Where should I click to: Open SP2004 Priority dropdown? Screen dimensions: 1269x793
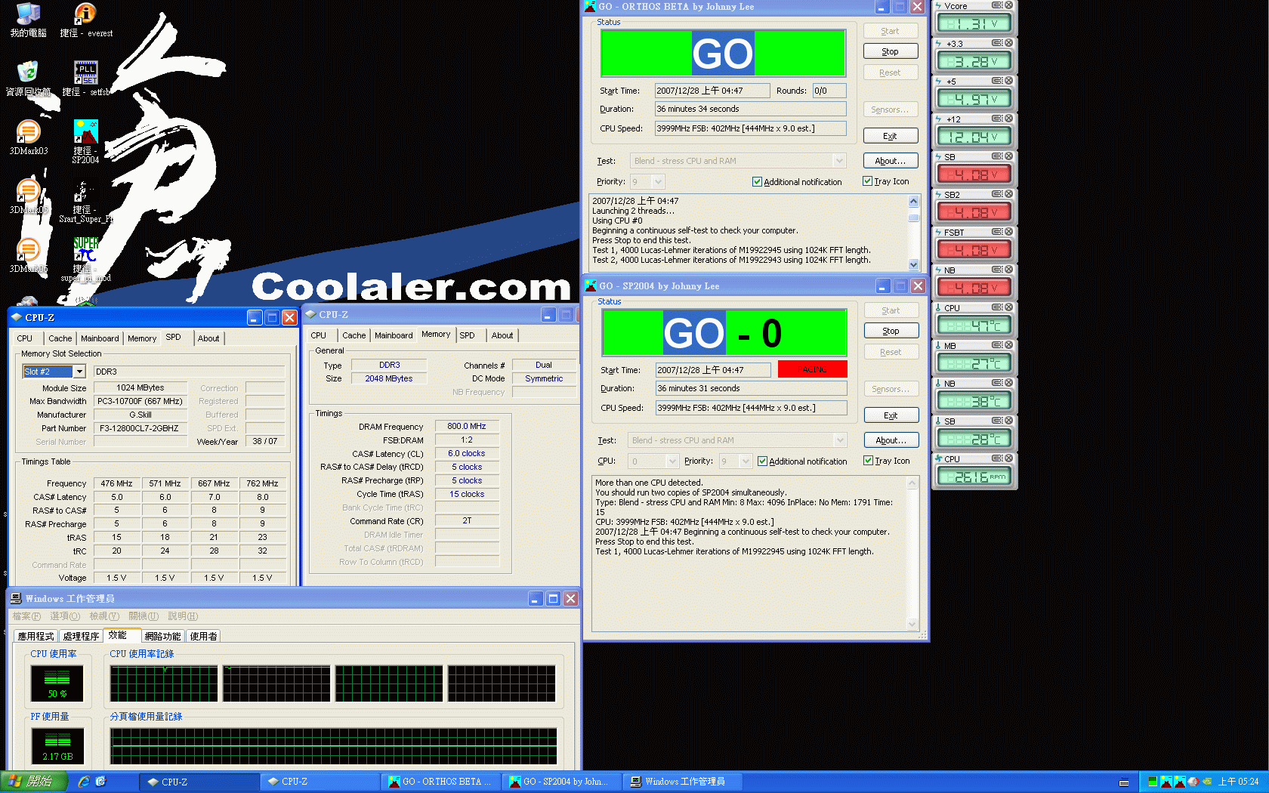746,461
